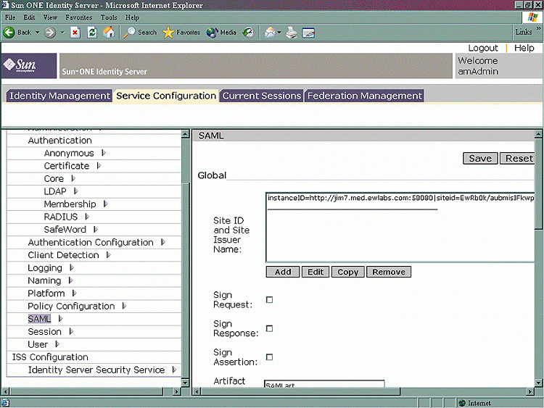Click the Reset button
This screenshot has height=408, width=544.
[517, 159]
